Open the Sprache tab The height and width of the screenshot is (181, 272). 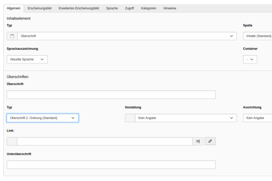click(112, 8)
